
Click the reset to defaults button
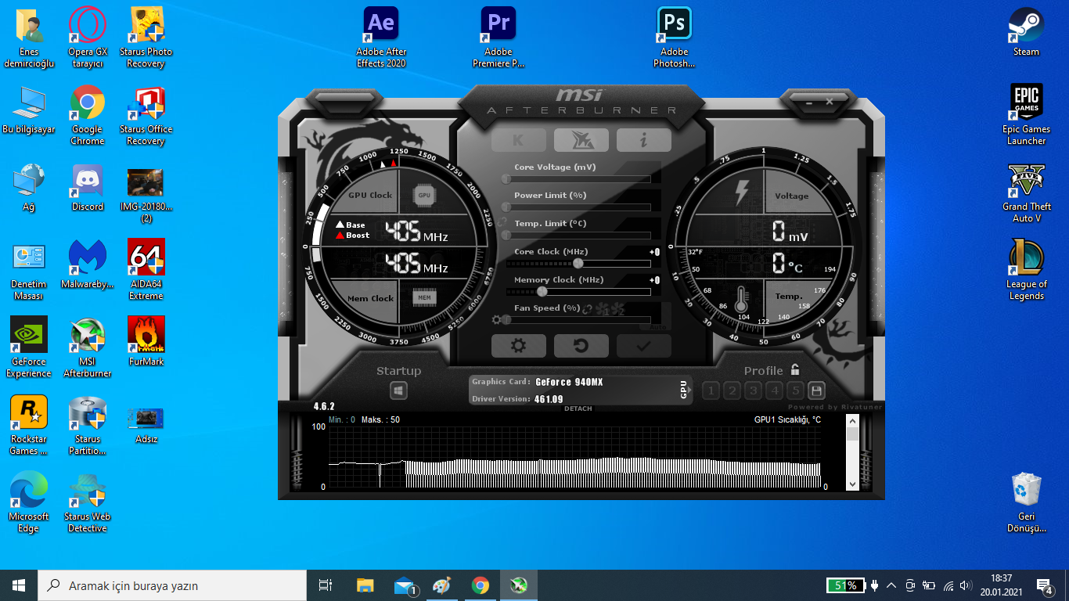click(581, 346)
